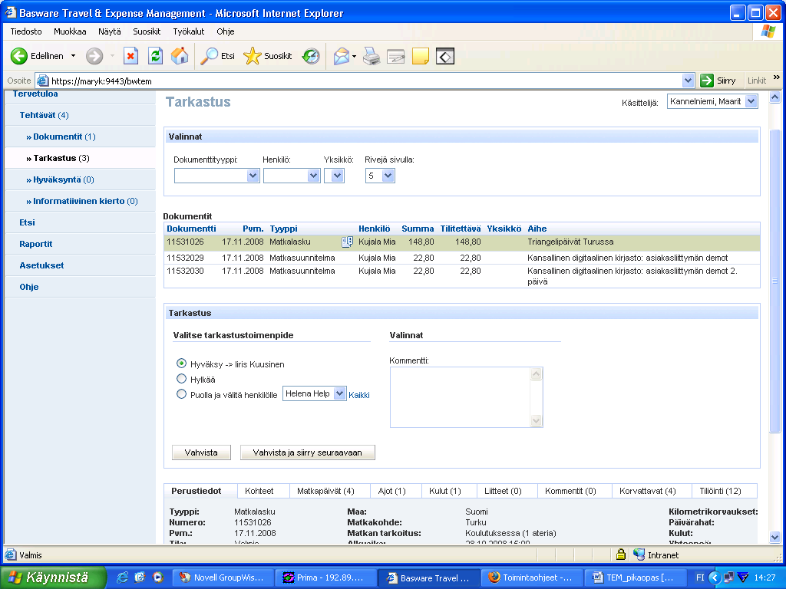This screenshot has width=786, height=589.
Task: Click the yellow note toolbar icon
Action: [x=420, y=56]
